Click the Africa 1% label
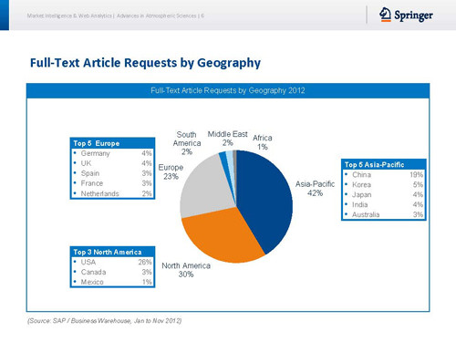The height and width of the screenshot is (342, 456). tap(263, 142)
